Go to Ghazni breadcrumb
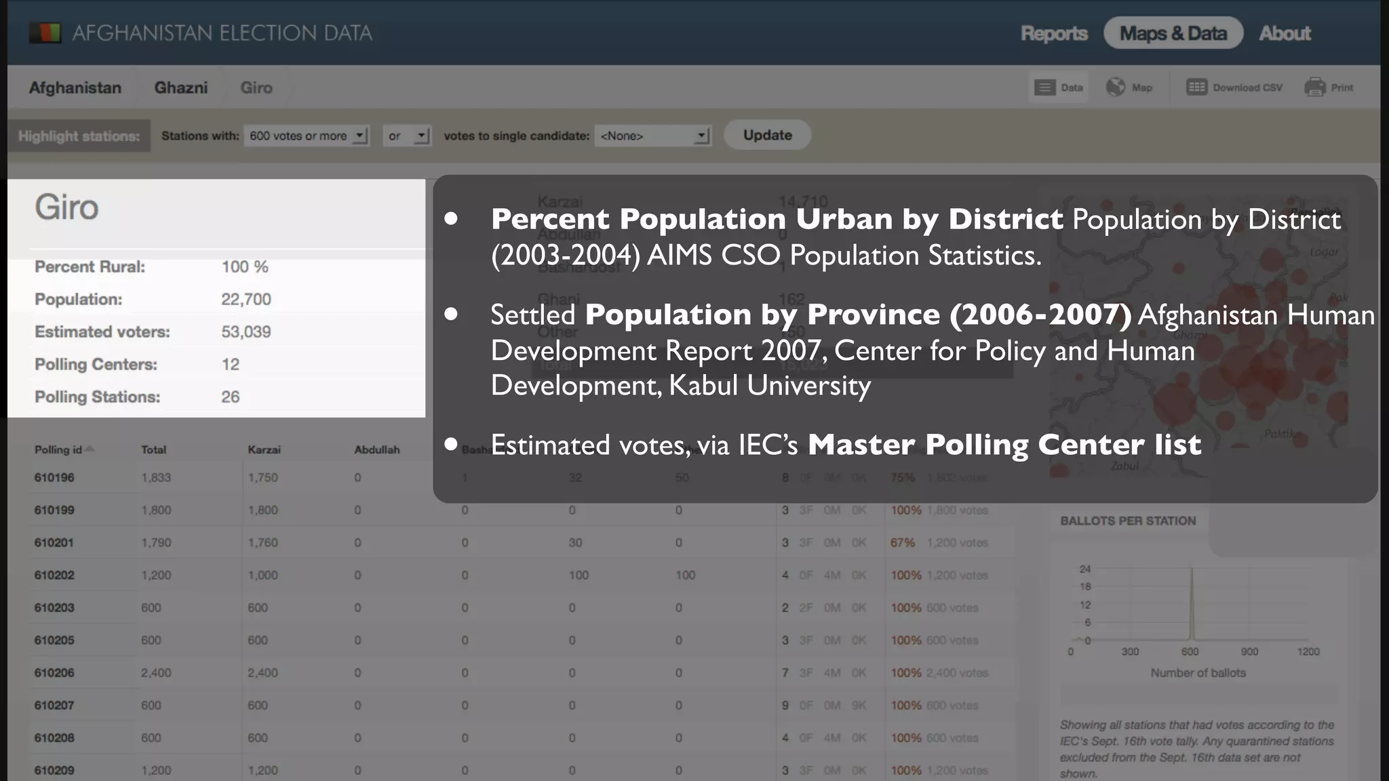Image resolution: width=1389 pixels, height=781 pixels. pos(181,87)
